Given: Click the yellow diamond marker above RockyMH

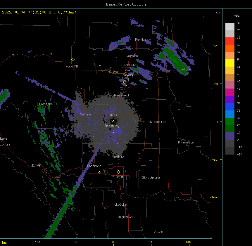Looking at the screenshot, I should (x=73, y=59).
